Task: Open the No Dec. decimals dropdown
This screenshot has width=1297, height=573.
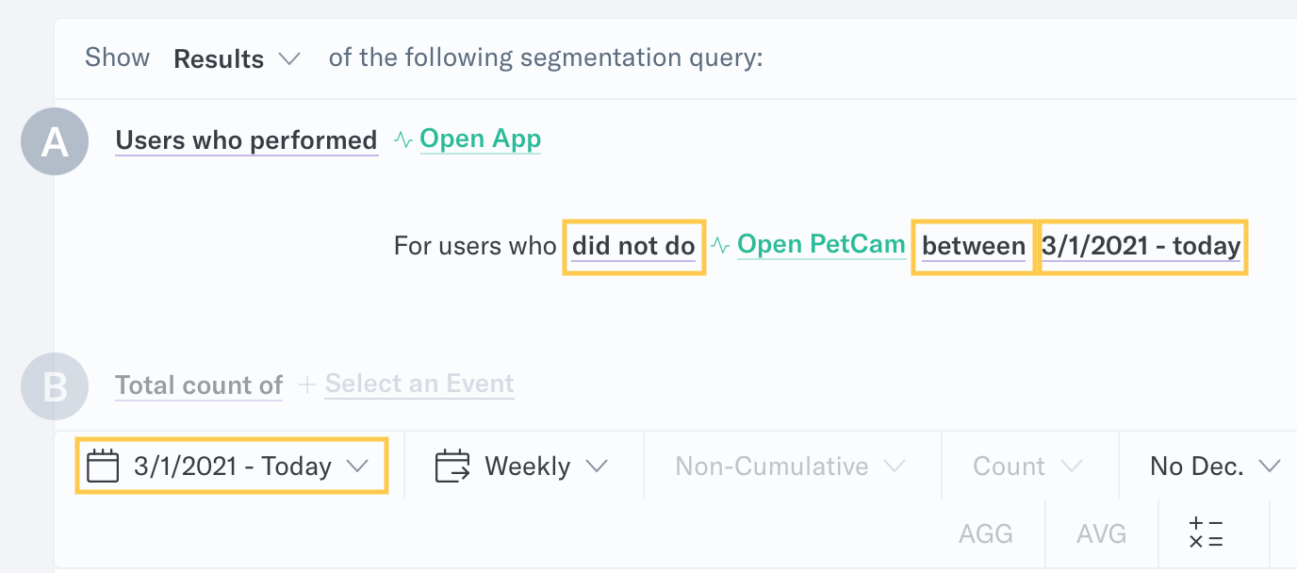Action: click(x=1215, y=467)
